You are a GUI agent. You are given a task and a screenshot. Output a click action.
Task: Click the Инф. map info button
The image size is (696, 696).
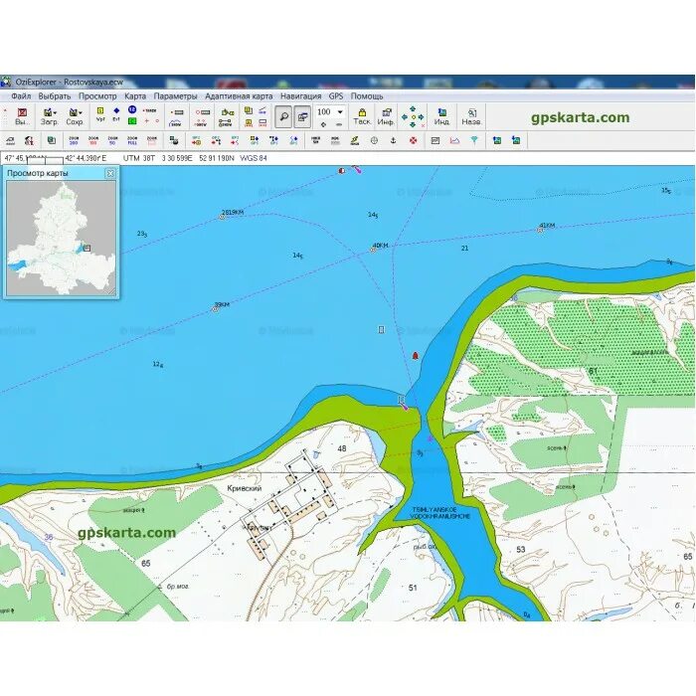[x=386, y=116]
